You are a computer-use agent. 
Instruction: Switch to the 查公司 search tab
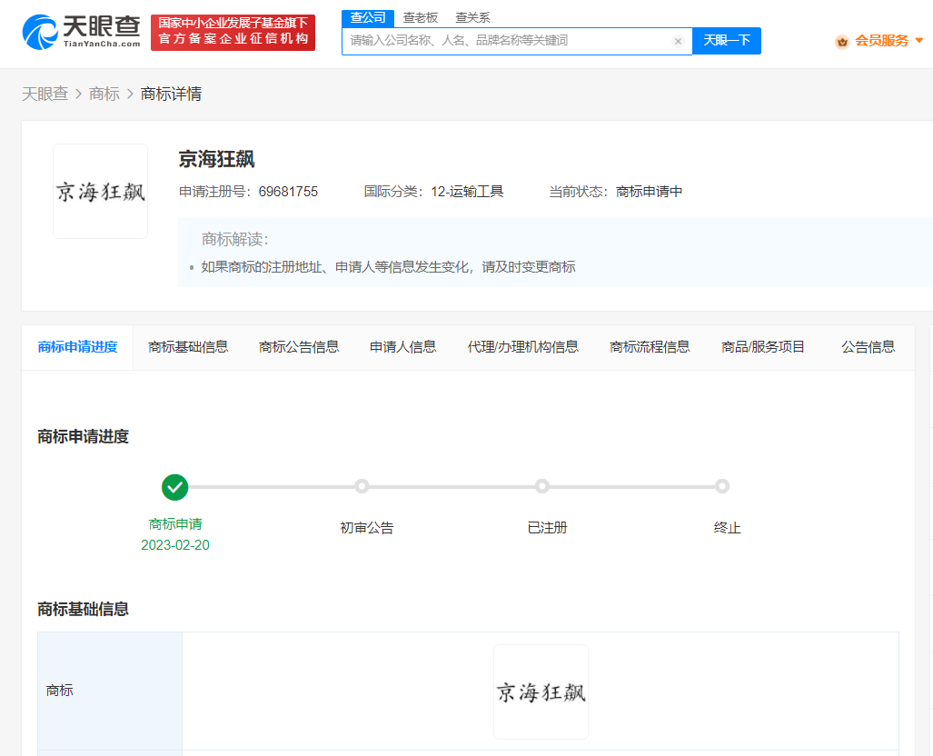368,18
